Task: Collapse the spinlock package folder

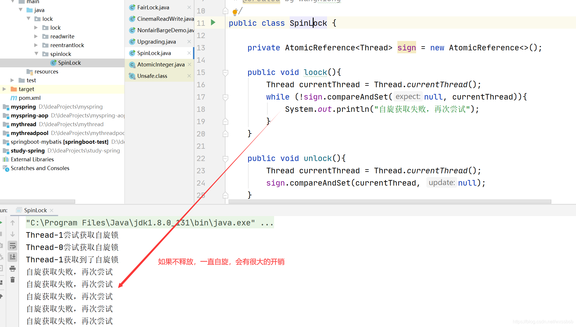Action: pyautogui.click(x=36, y=54)
